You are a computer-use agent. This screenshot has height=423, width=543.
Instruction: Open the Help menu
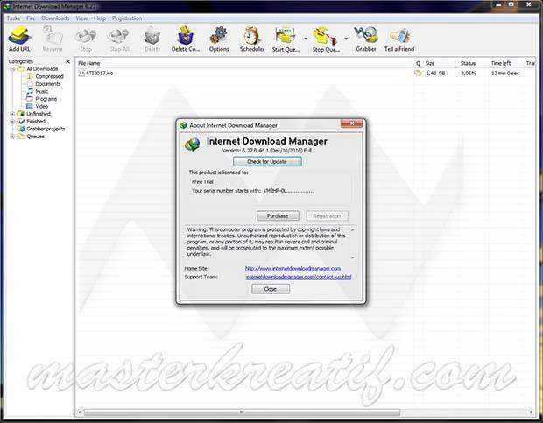click(x=100, y=18)
